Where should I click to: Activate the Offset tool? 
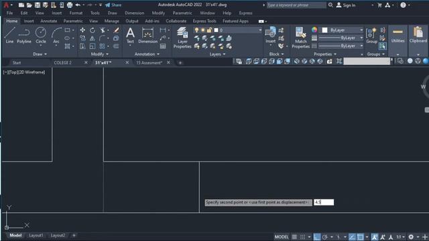[x=116, y=46]
